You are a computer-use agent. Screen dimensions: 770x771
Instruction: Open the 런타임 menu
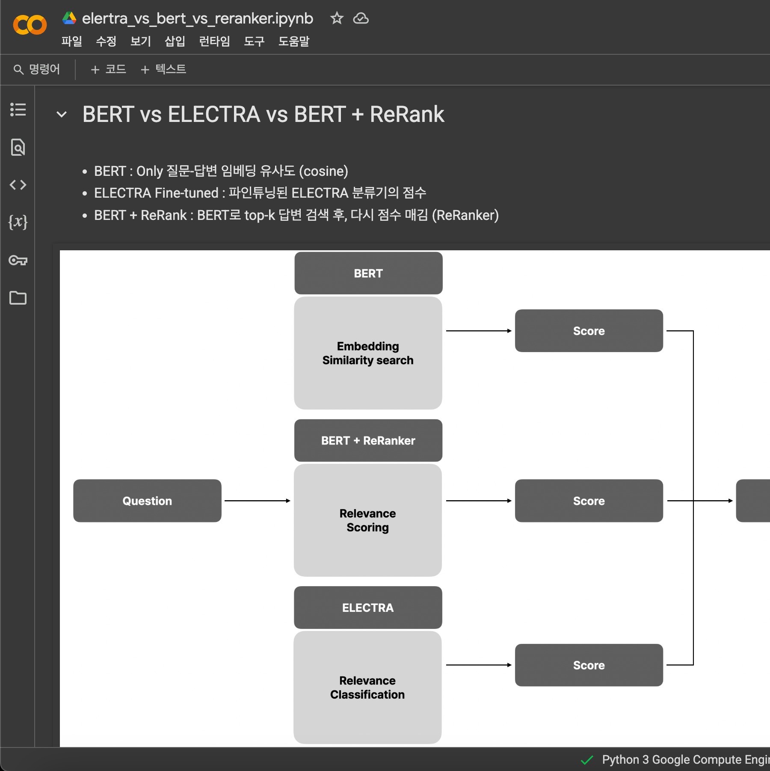[x=214, y=42]
